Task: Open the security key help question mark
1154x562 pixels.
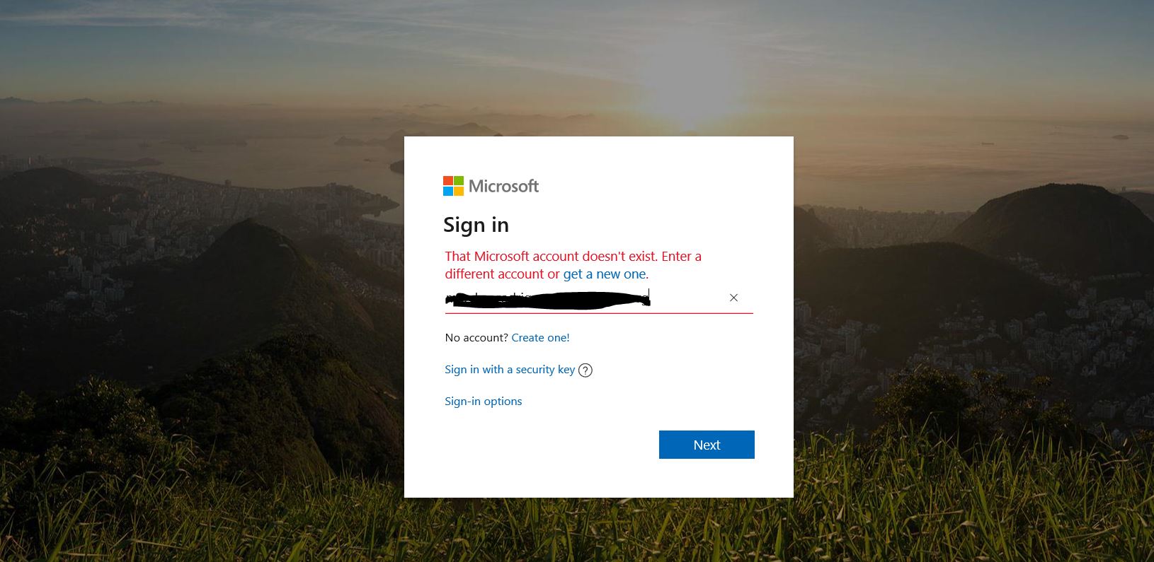Action: pyautogui.click(x=585, y=370)
